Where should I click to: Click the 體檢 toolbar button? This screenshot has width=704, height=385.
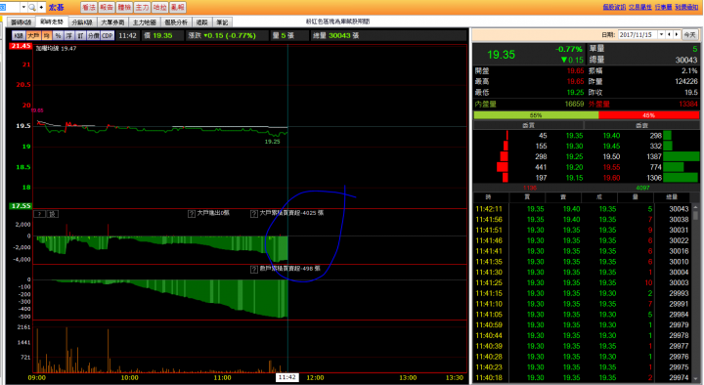(x=124, y=7)
